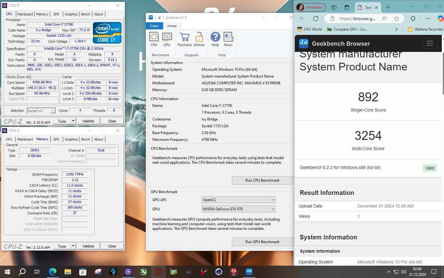Open the Edge settings three-dot menu
The image size is (444, 278).
tap(428, 19)
